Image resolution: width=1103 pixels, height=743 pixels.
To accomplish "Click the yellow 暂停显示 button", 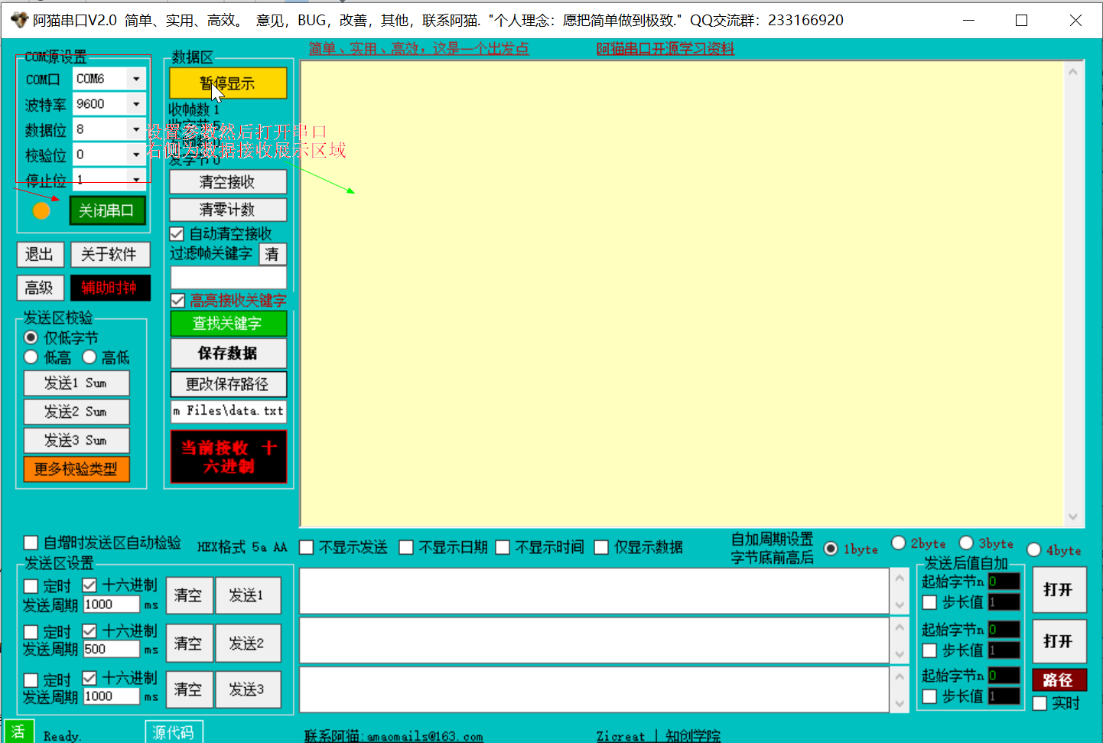I will point(227,83).
